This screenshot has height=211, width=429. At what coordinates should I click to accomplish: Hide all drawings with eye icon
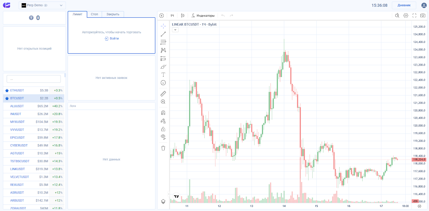pos(163,137)
